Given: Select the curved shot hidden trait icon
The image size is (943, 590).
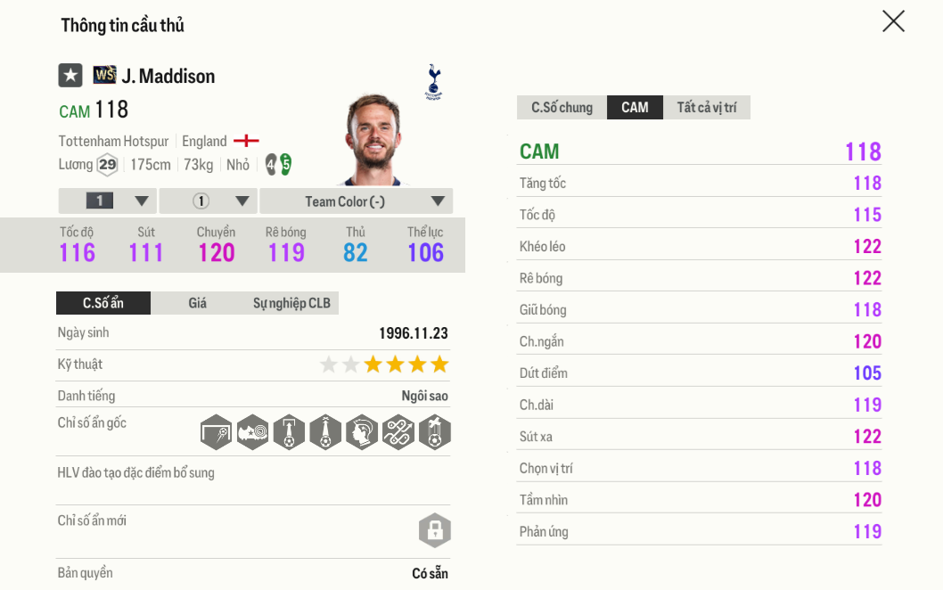Looking at the screenshot, I should click(215, 432).
